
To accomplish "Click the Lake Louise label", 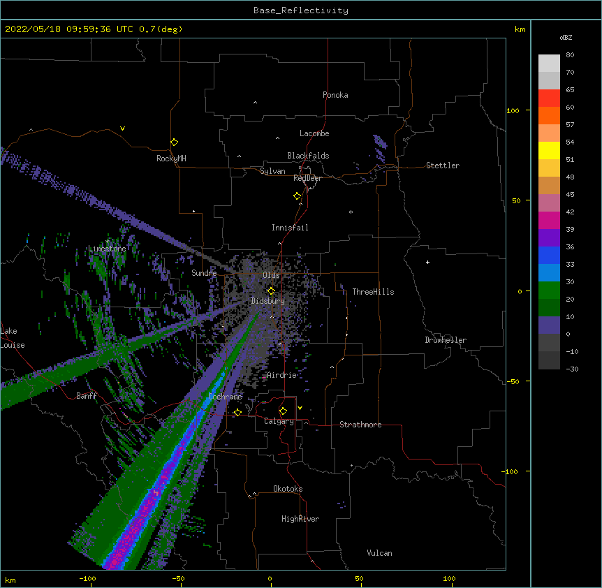I will pos(13,338).
